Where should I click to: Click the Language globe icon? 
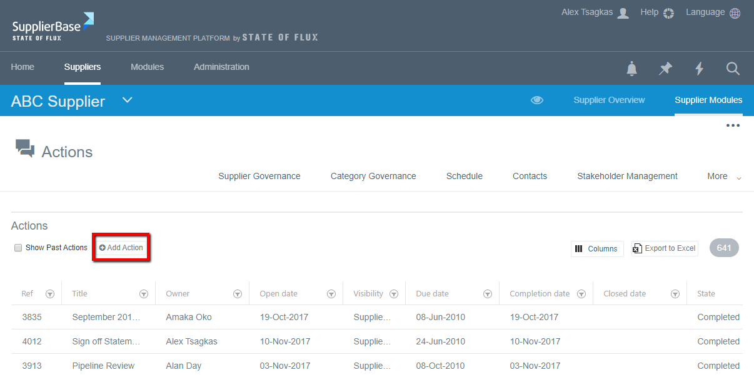pyautogui.click(x=735, y=13)
